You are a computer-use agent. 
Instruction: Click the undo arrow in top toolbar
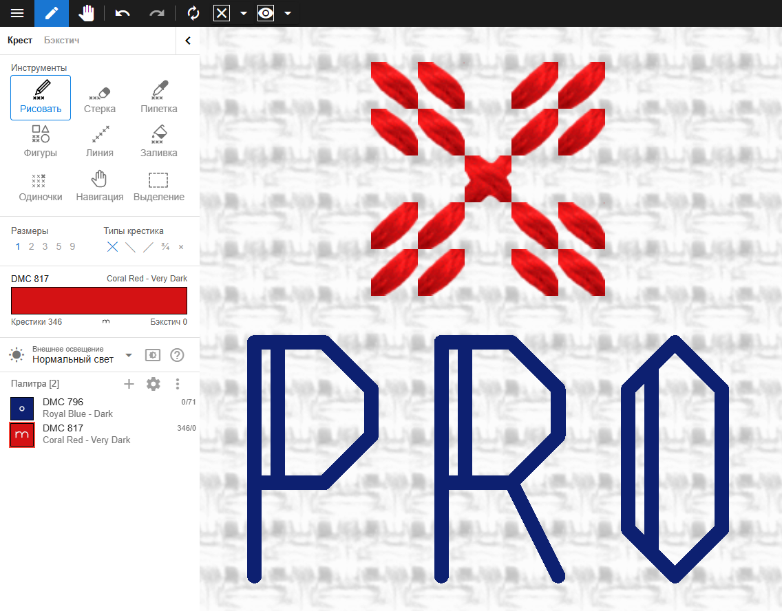click(123, 13)
